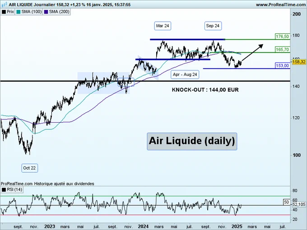Image resolution: width=307 pixels, height=230 pixels.
Task: Click the www.ProRealTime.com link
Action: click(x=280, y=5)
